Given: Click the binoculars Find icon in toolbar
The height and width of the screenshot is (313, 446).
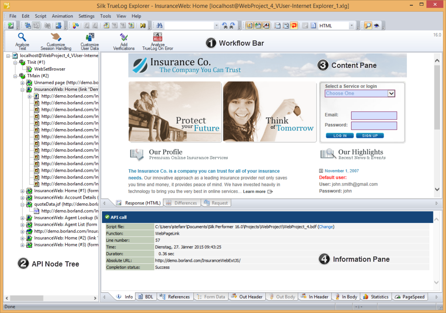Looking at the screenshot, I should 159,26.
